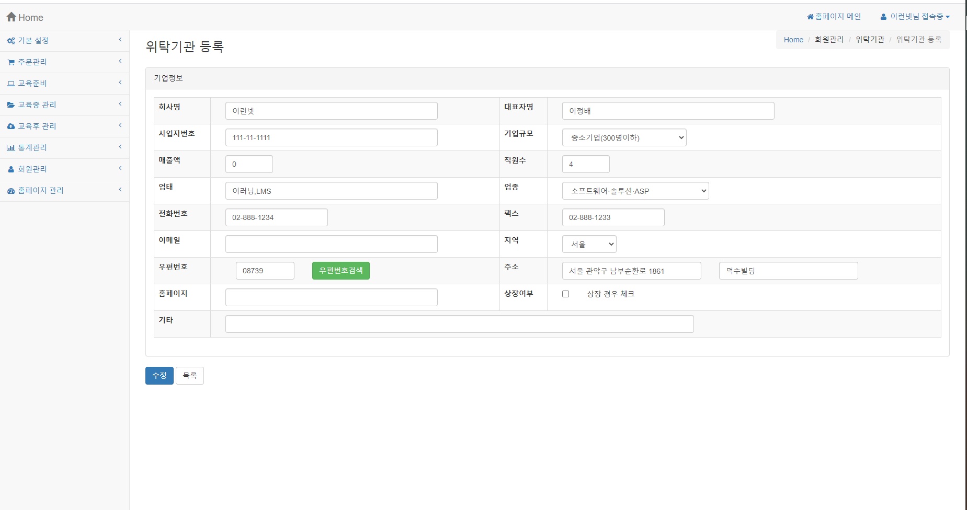Click the 교육준비 laptop icon

11,84
